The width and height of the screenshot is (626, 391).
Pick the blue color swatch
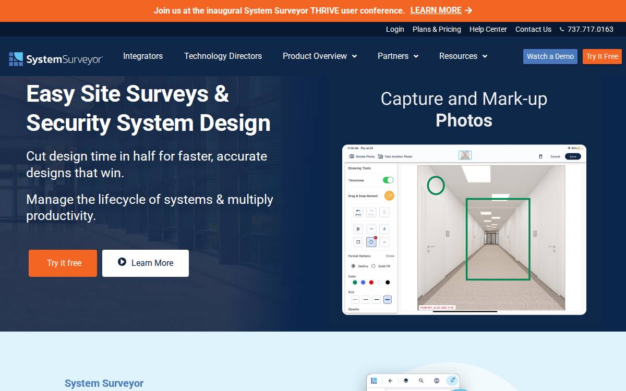(x=363, y=283)
